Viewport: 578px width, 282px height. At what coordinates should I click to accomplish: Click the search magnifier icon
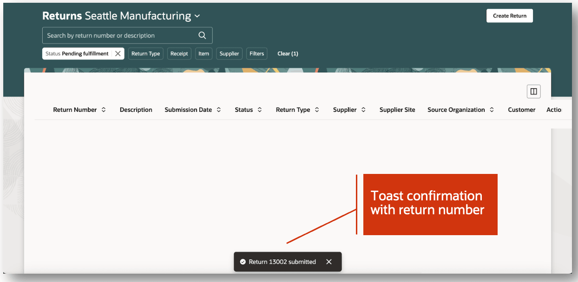tap(202, 35)
